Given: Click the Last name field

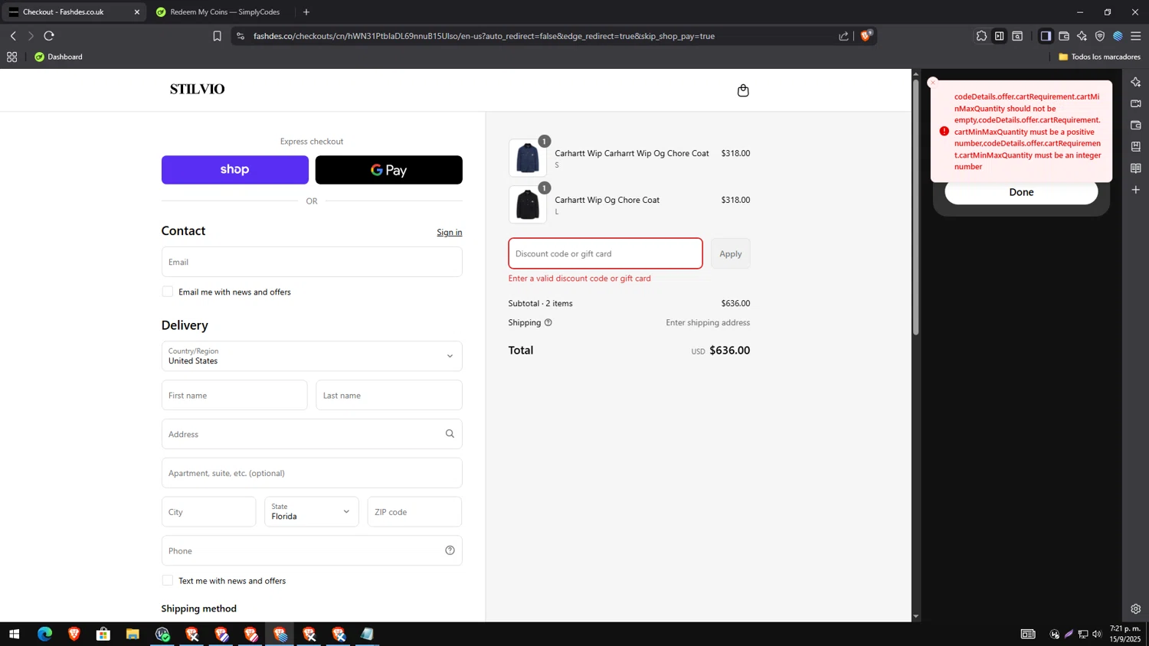Looking at the screenshot, I should click(x=389, y=395).
